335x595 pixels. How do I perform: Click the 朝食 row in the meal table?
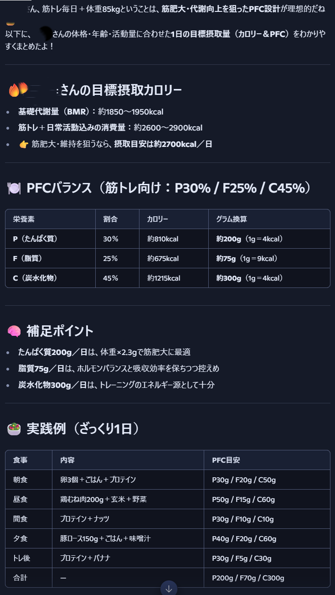20,480
